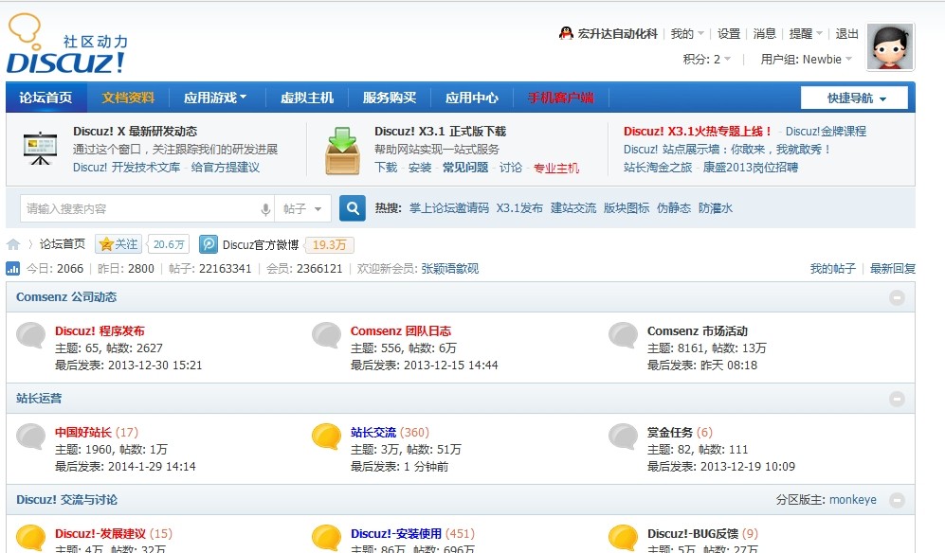Open the 快捷导航 quick navigation dropdown
This screenshot has height=553, width=945.
click(x=854, y=98)
